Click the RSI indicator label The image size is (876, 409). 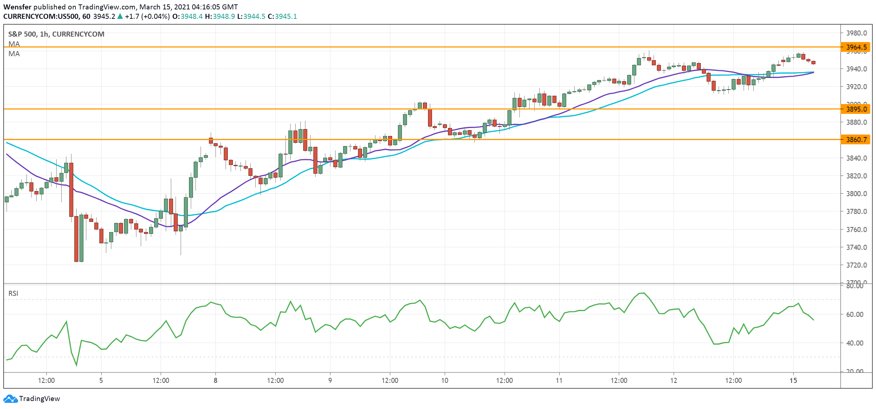pos(13,293)
